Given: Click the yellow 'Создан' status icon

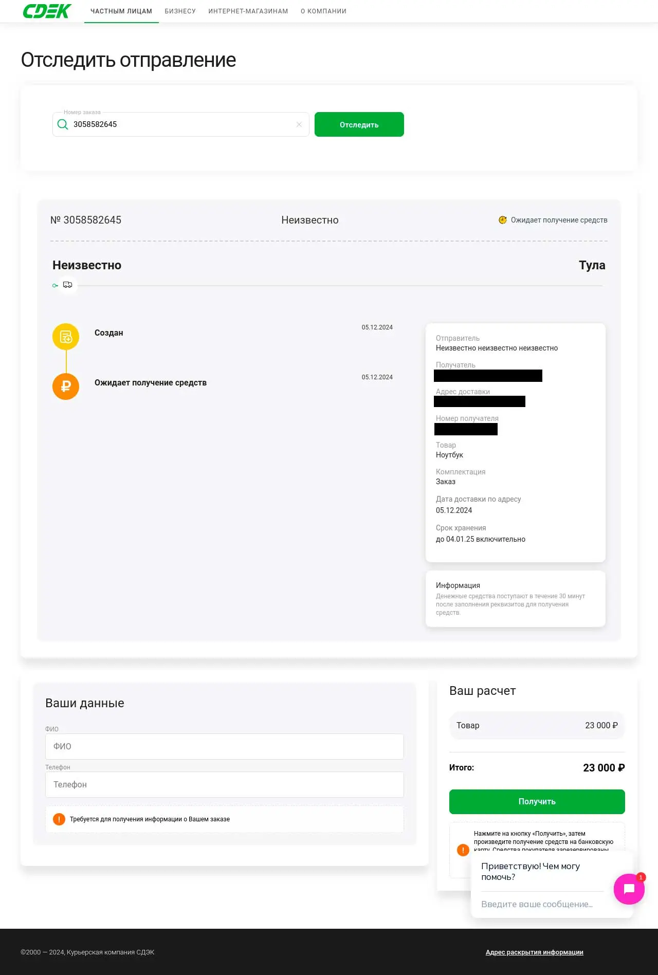Looking at the screenshot, I should [x=66, y=337].
